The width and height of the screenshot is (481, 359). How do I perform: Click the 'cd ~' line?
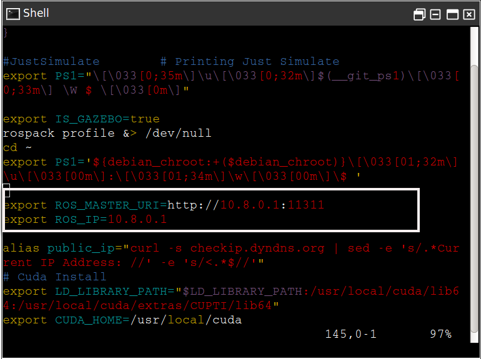tap(17, 148)
